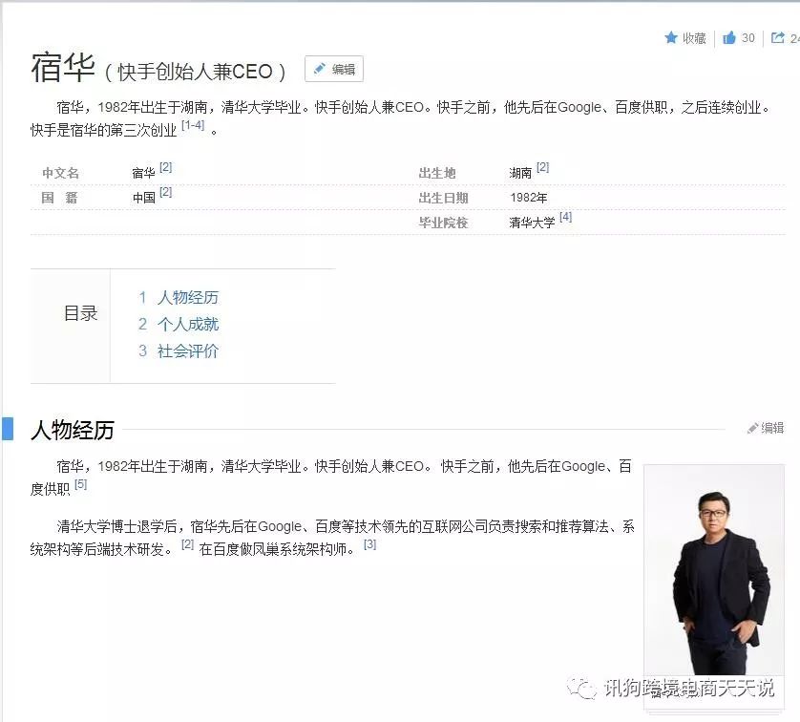Click the 收藏 text label
This screenshot has height=722, width=800.
pos(694,38)
